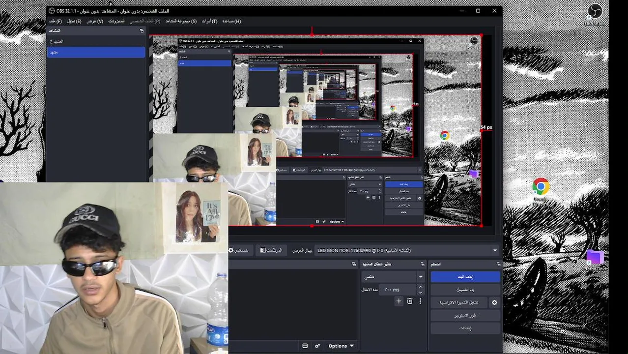The image size is (628, 354).
Task: Open the مساعدة (H) Help menu
Action: pos(231,21)
